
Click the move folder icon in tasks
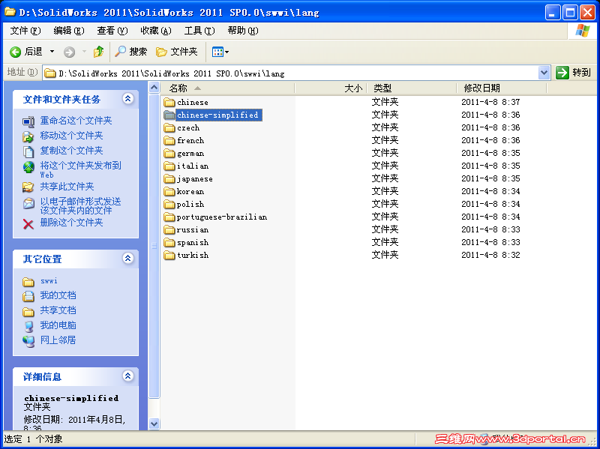[28, 136]
